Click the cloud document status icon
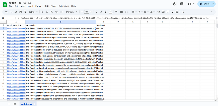 [x=29, y=3]
